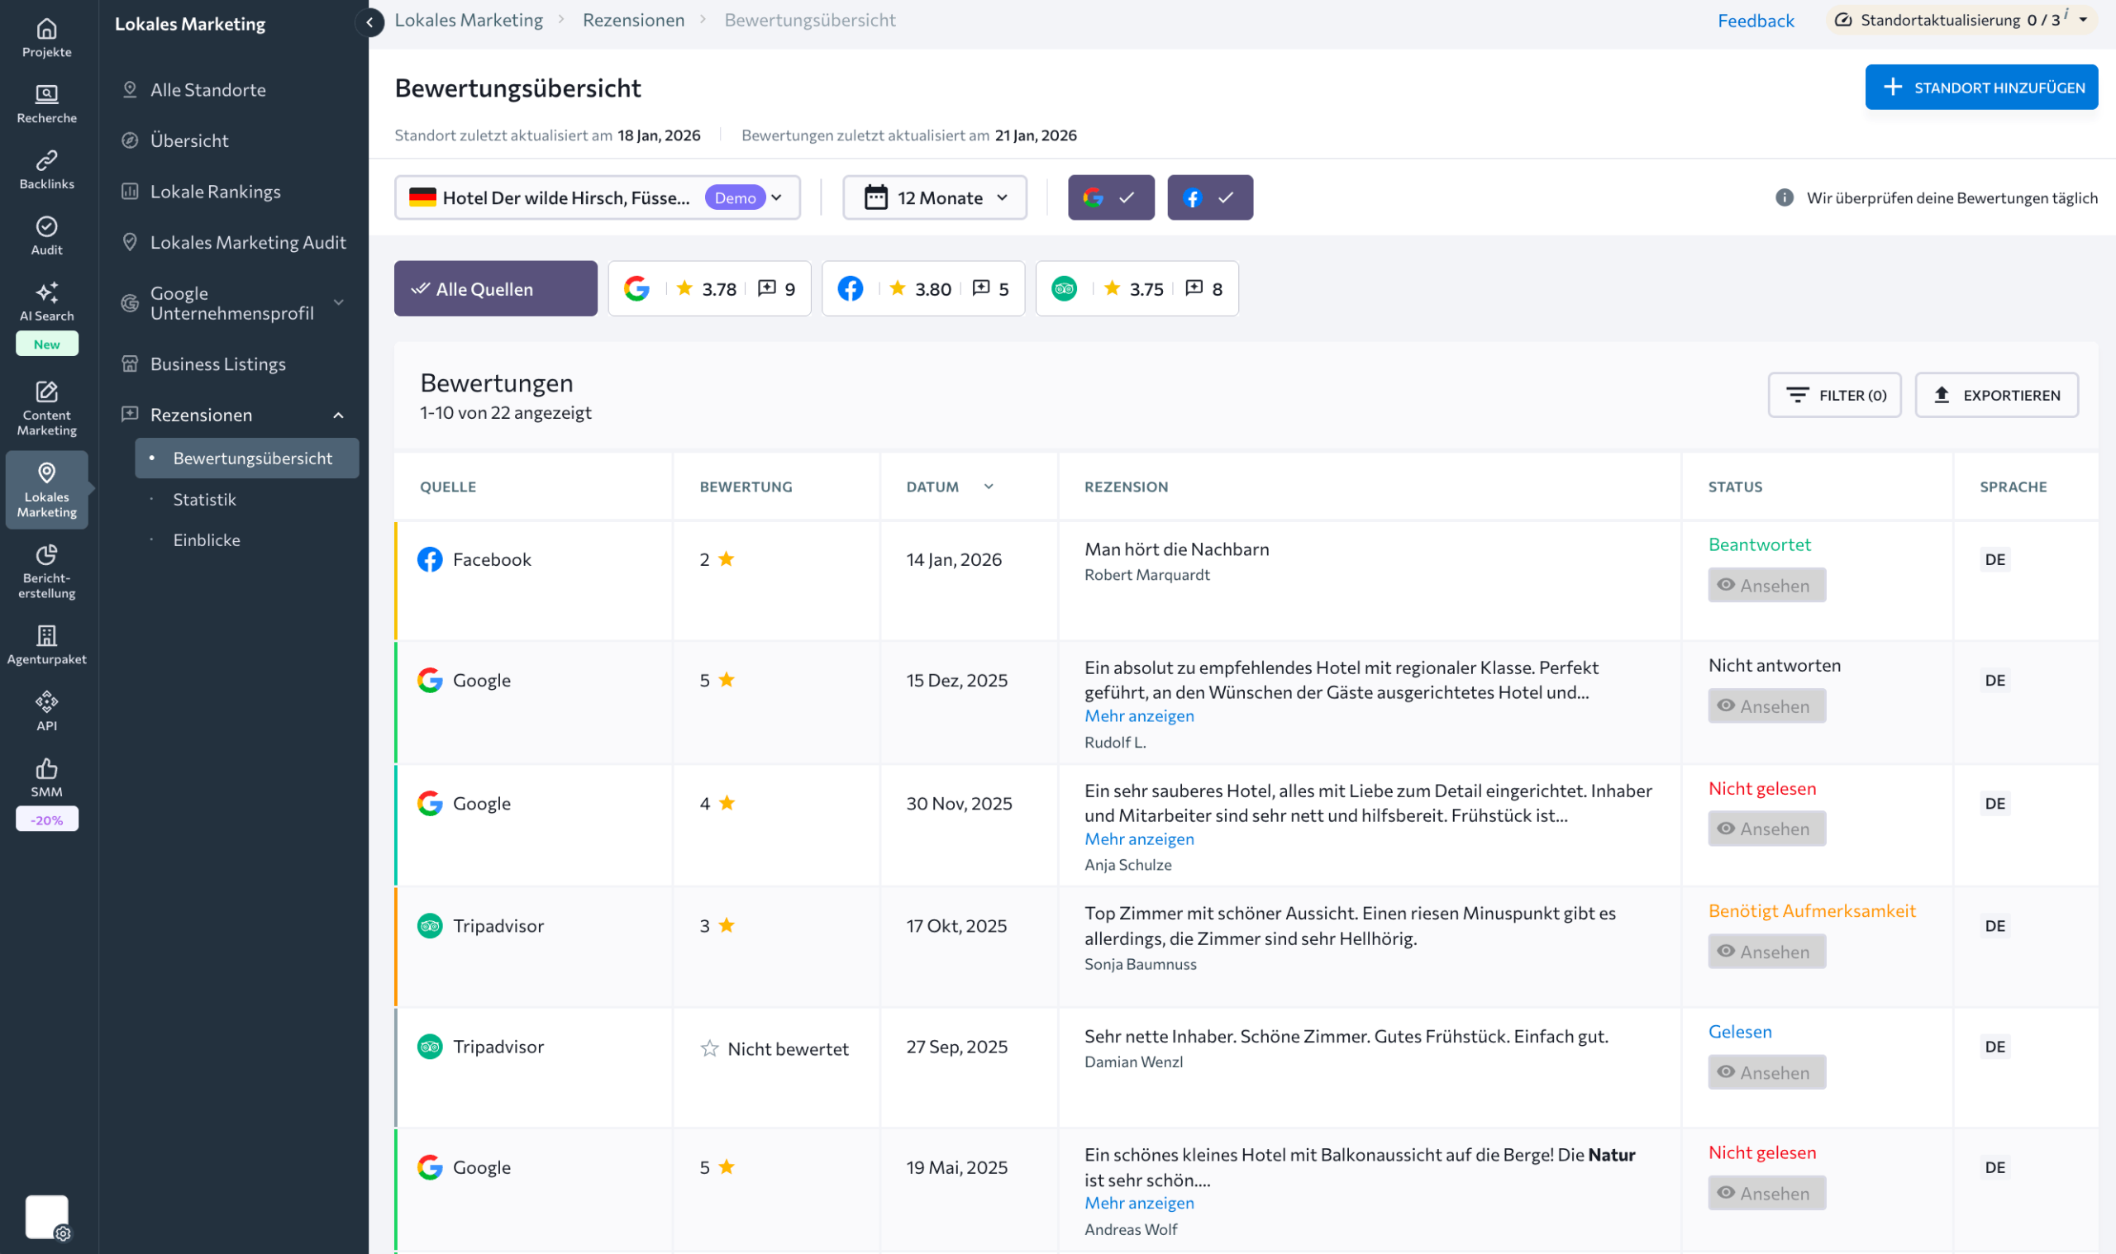Open the Hotel Der wilde Hirsch location selector
2116x1254 pixels.
pyautogui.click(x=597, y=197)
